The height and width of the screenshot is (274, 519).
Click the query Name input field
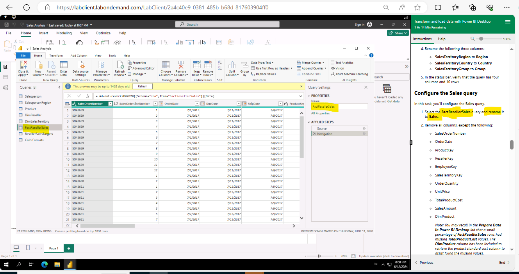tap(339, 106)
